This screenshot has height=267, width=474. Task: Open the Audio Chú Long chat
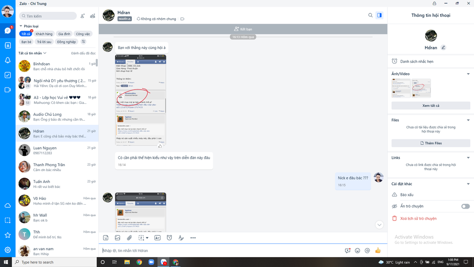click(x=57, y=117)
